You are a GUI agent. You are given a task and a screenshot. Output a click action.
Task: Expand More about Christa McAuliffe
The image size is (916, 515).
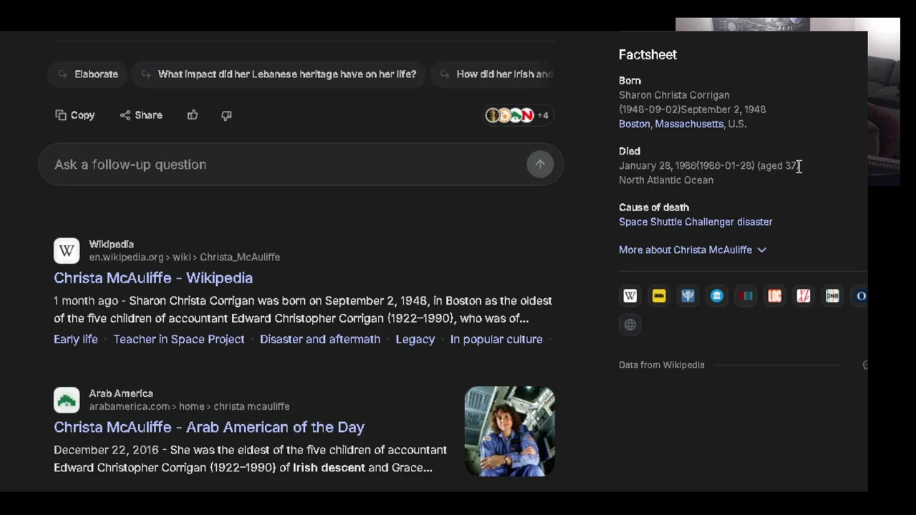pos(693,250)
